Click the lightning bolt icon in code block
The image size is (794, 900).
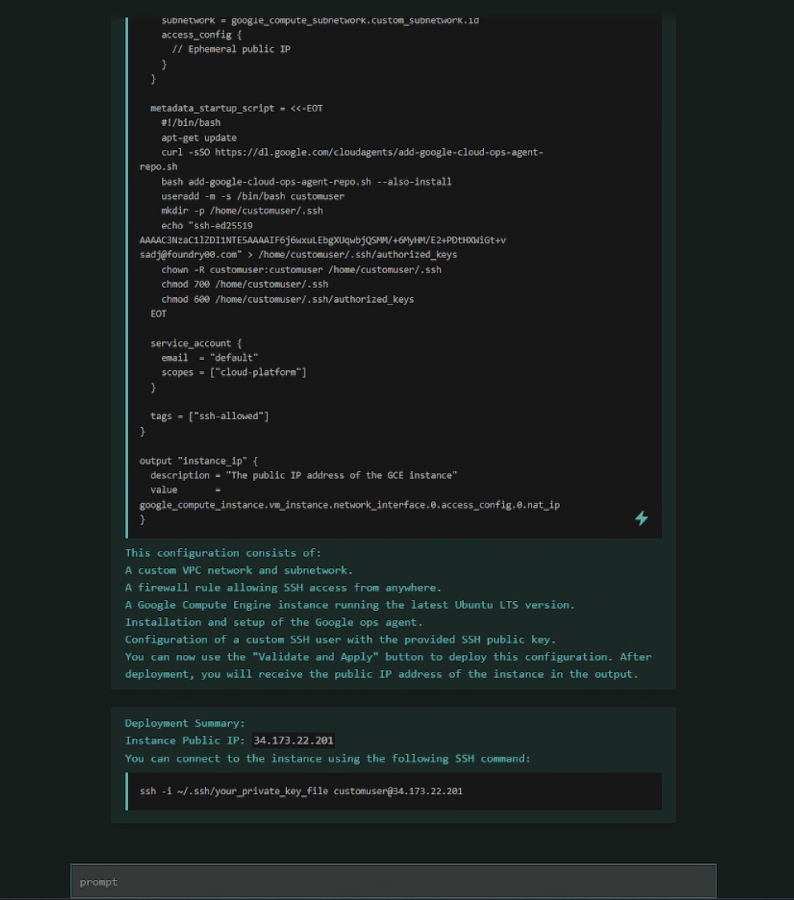[642, 519]
